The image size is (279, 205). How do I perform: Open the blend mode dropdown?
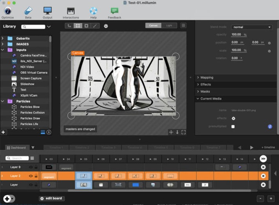click(x=251, y=27)
